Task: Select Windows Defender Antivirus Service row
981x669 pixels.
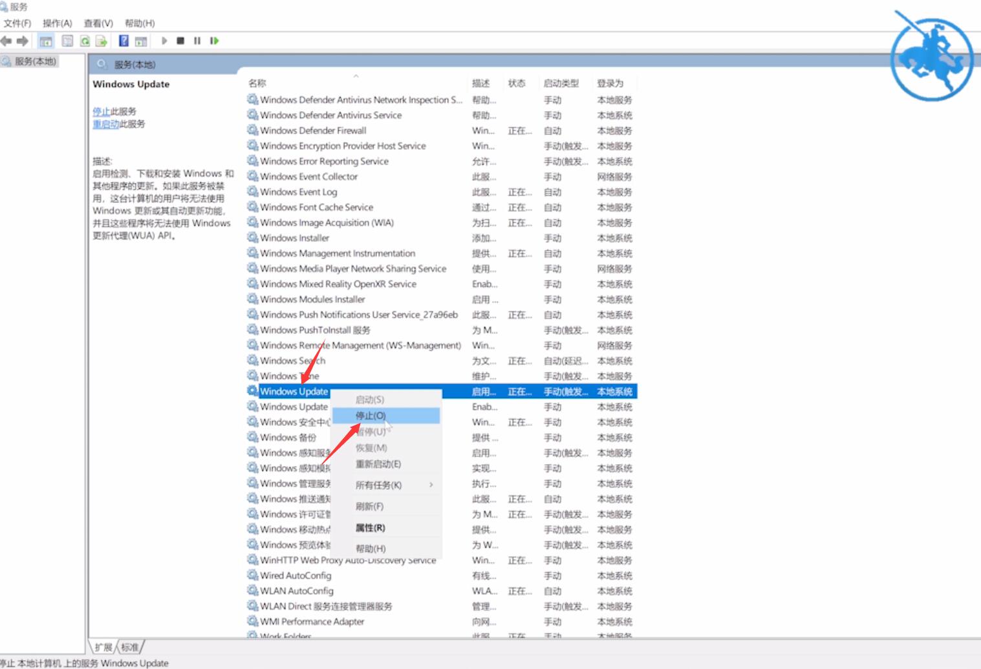Action: 442,115
